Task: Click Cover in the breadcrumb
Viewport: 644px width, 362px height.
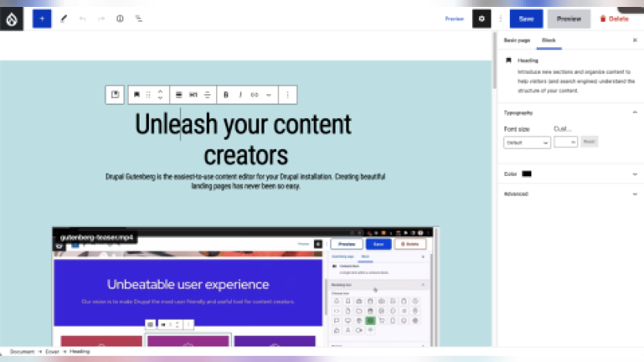Action: (52, 352)
